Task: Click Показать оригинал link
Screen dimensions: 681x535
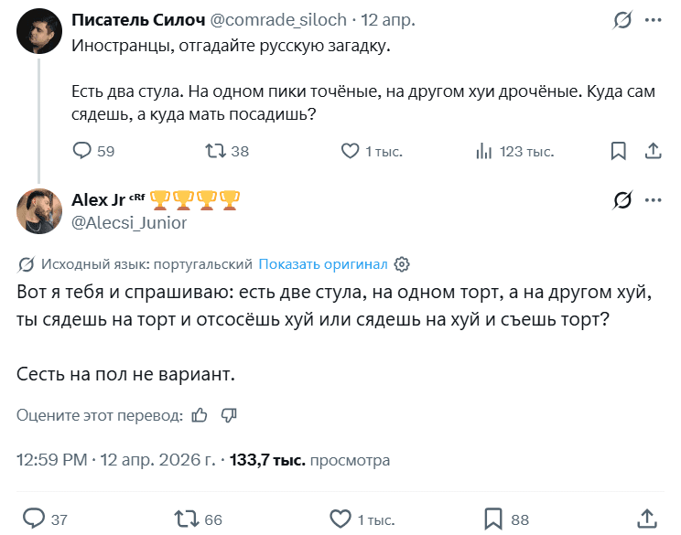Action: 323,264
